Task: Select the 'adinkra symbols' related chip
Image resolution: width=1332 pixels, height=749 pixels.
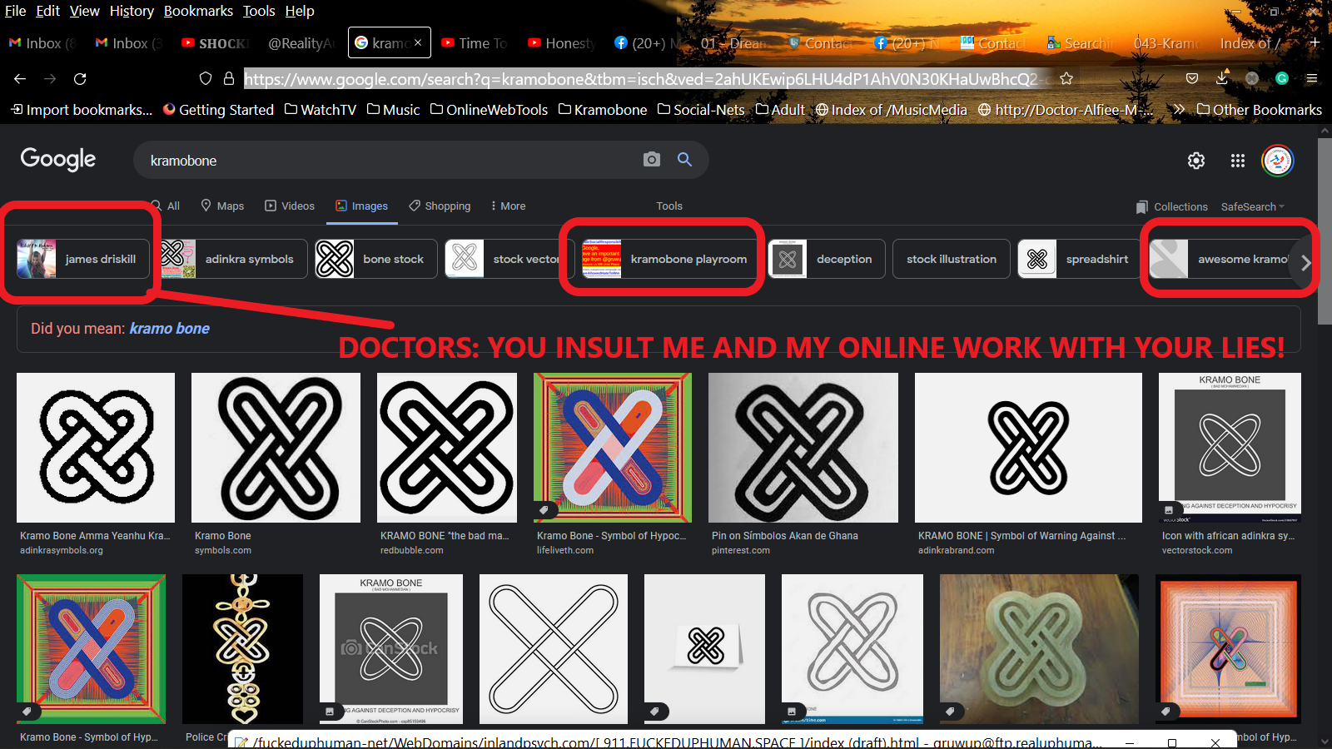Action: (234, 259)
